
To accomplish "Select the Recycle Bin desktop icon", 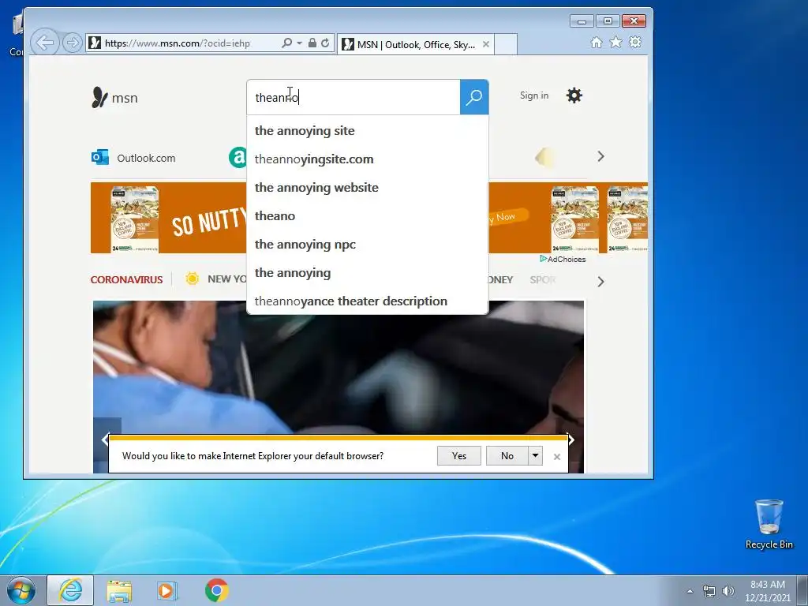I will 769,525.
